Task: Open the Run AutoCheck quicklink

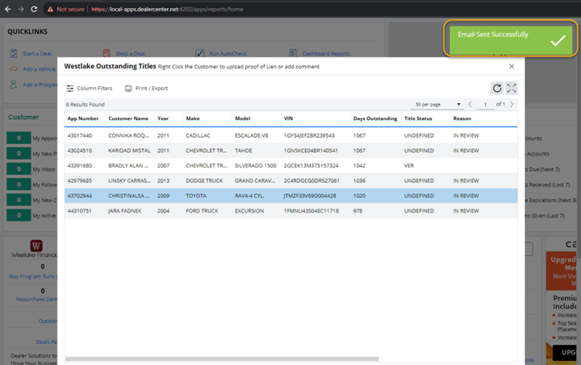Action: pos(228,54)
